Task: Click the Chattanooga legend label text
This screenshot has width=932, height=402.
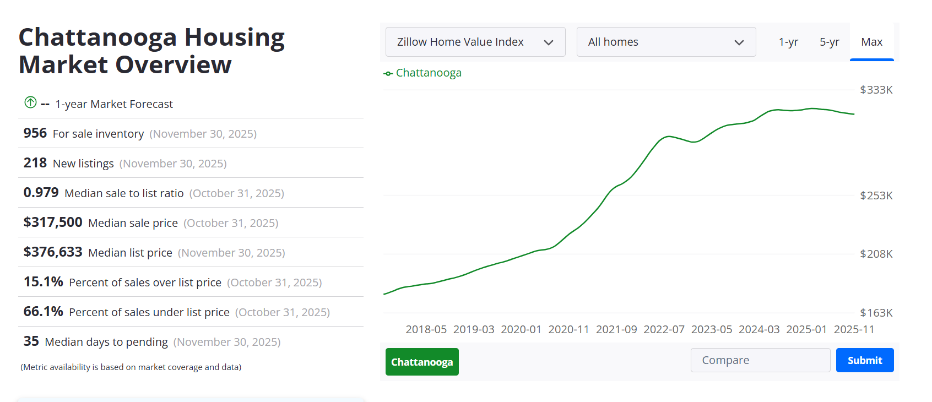Action: click(x=429, y=73)
